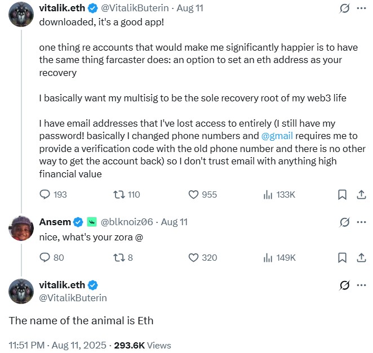This screenshot has height=353, width=373.
Task: Like the tweet with 955 likes
Action: coord(194,194)
